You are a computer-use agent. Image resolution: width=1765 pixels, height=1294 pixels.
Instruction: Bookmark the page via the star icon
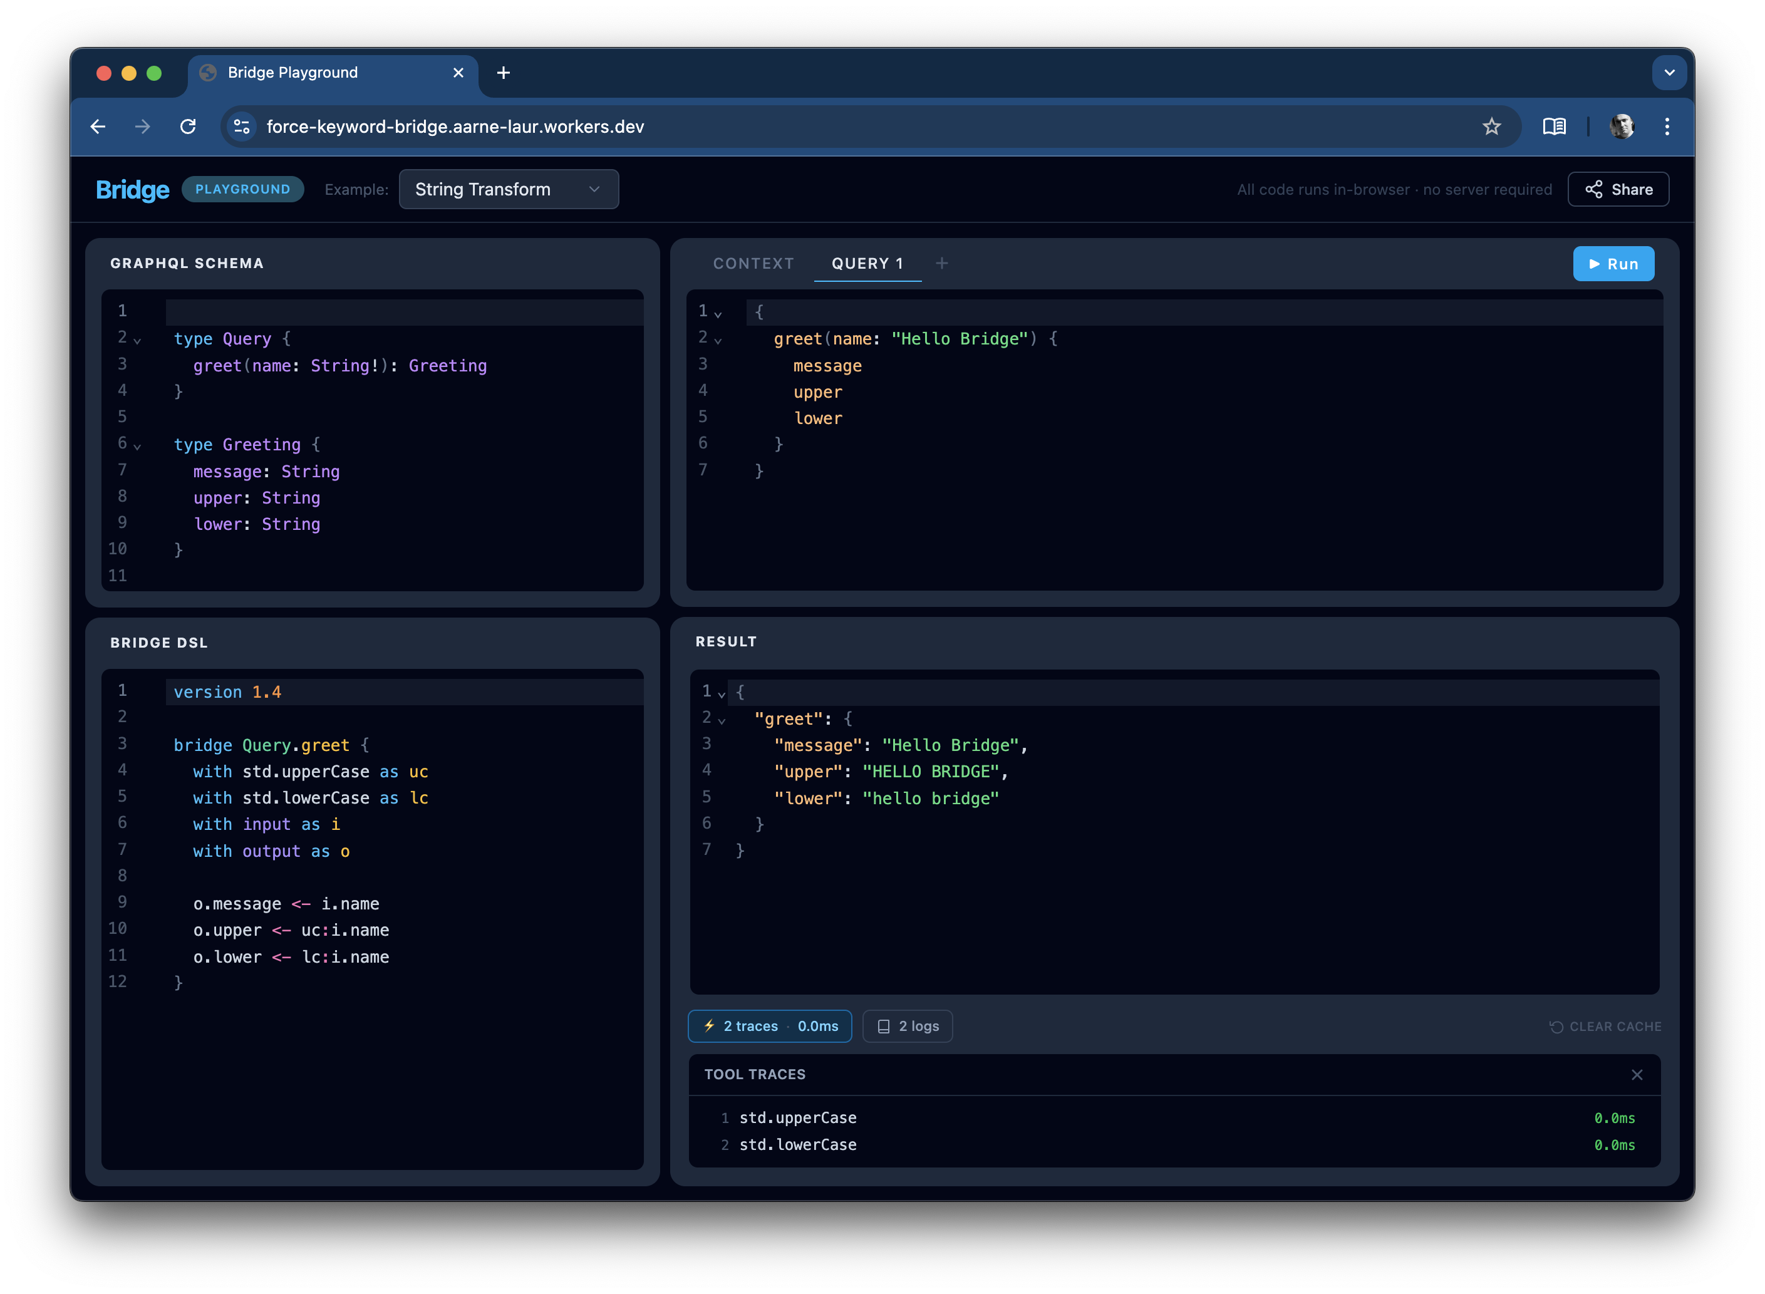[x=1491, y=126]
